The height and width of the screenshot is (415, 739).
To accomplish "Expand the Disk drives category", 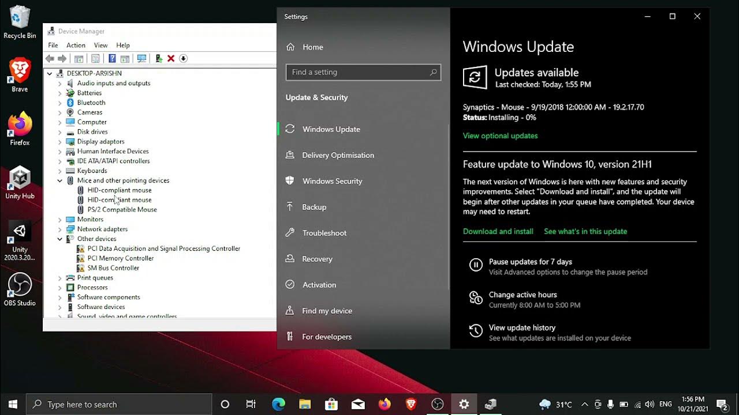I will tap(59, 132).
